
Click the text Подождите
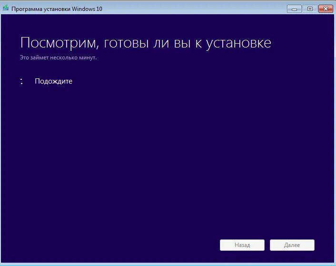click(x=54, y=81)
